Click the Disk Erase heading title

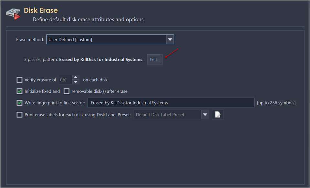click(x=41, y=10)
